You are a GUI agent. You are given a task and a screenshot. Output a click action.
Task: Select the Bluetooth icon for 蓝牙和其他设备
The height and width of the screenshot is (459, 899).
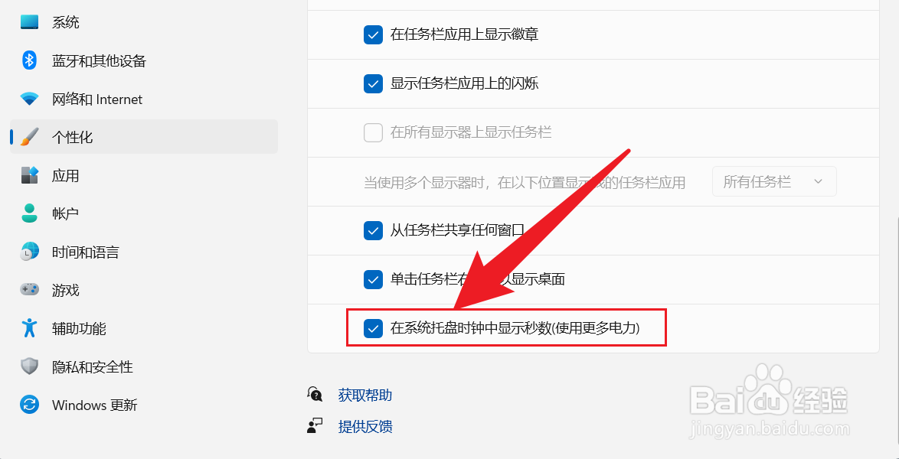tap(29, 60)
